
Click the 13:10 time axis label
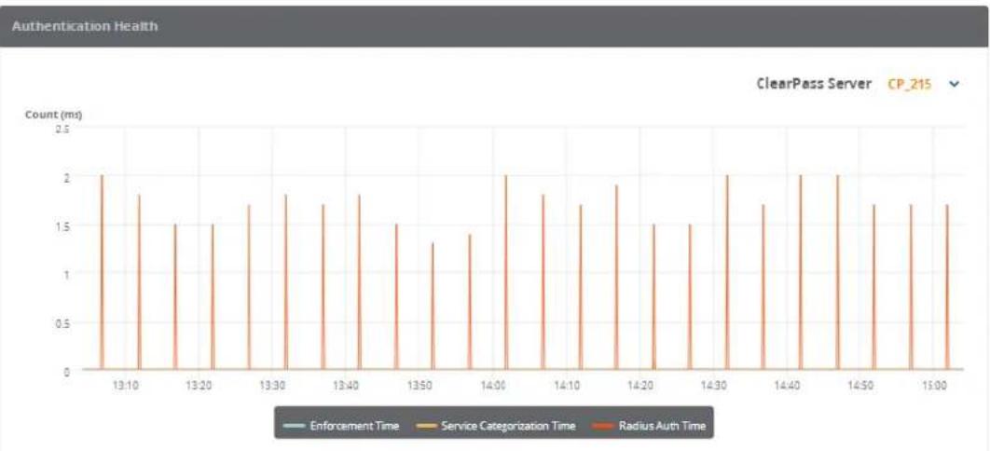coord(125,384)
